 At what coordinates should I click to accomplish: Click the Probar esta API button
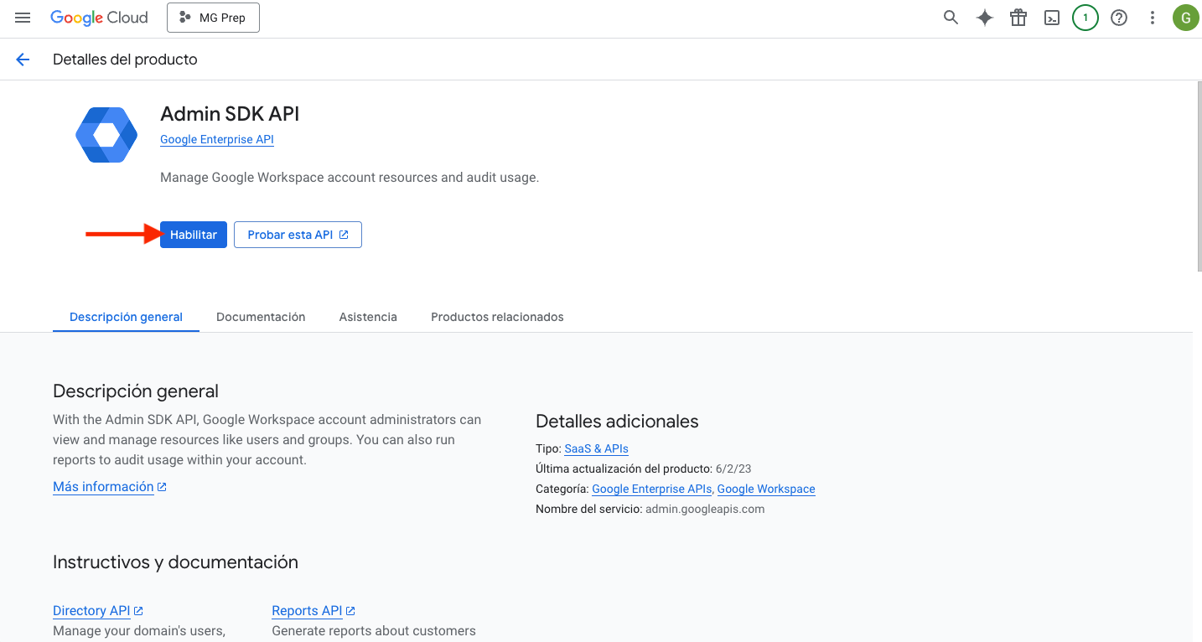click(x=298, y=235)
